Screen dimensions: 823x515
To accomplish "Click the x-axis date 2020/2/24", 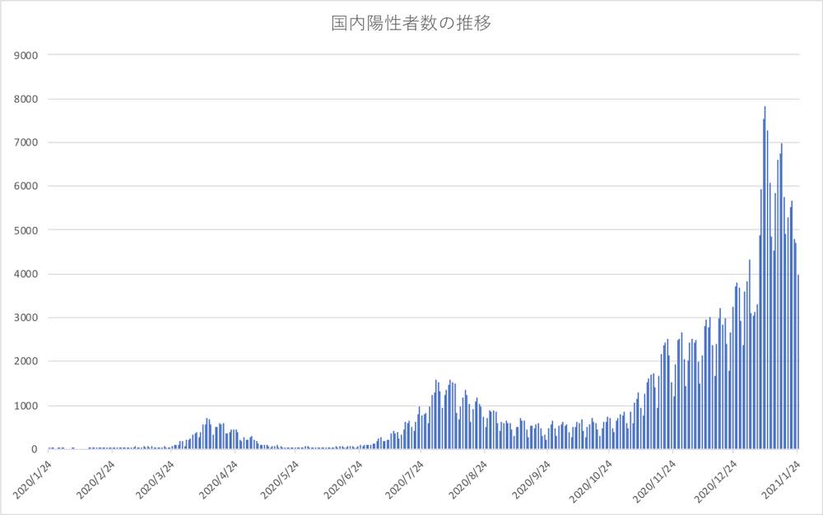I will [x=95, y=480].
